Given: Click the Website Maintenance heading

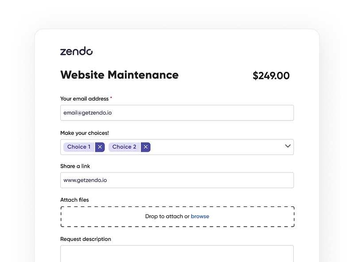Looking at the screenshot, I should click(x=119, y=75).
